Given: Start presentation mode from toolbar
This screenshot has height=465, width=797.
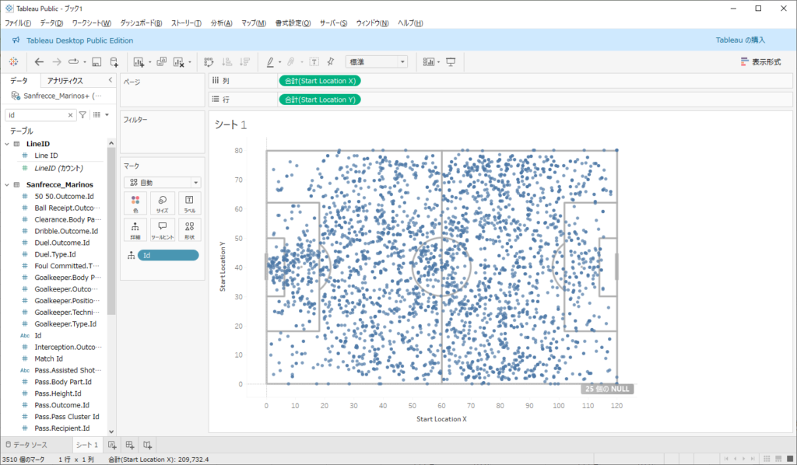Looking at the screenshot, I should [451, 62].
